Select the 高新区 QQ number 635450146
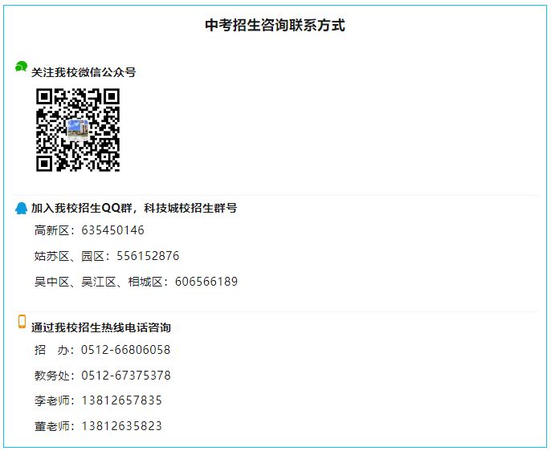The image size is (551, 451). coord(112,230)
